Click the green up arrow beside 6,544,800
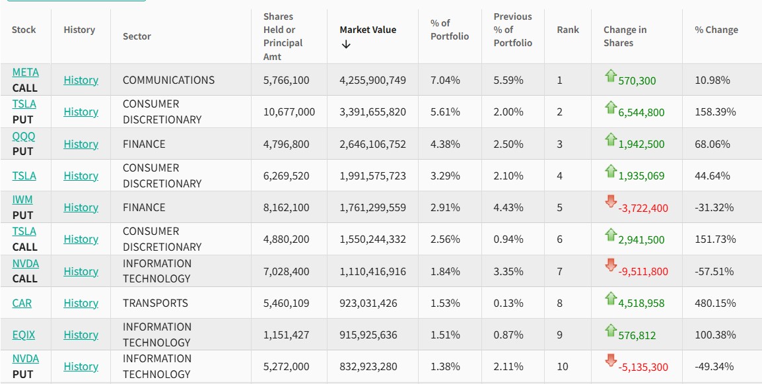Viewport: 762px width, 384px height. [x=610, y=108]
